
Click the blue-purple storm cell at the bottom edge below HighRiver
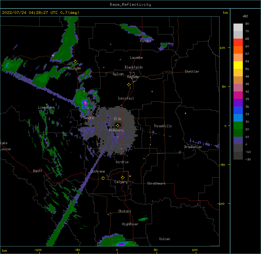(x=121, y=244)
